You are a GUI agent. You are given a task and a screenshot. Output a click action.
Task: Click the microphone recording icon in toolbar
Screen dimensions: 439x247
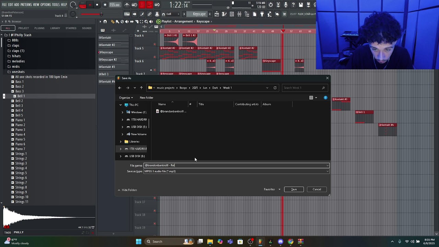(x=286, y=5)
